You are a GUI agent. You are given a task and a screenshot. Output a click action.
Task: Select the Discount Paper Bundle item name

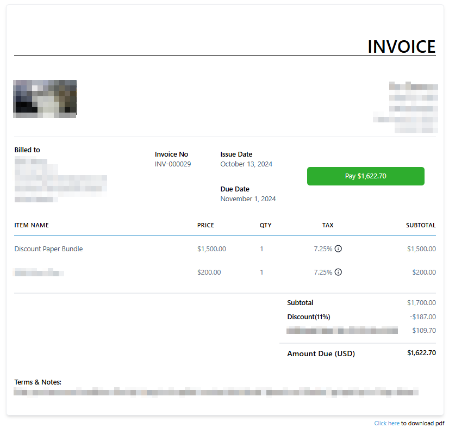tap(48, 249)
